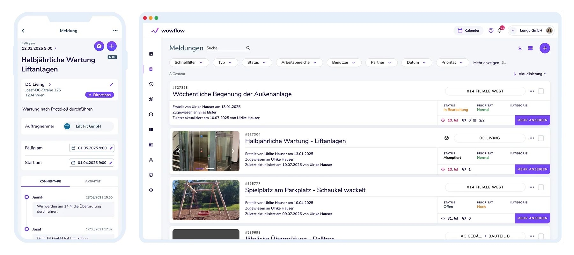Select checkbox for Wöchentliche Begehung der Außenanlage
The image size is (574, 255).
coord(541,91)
